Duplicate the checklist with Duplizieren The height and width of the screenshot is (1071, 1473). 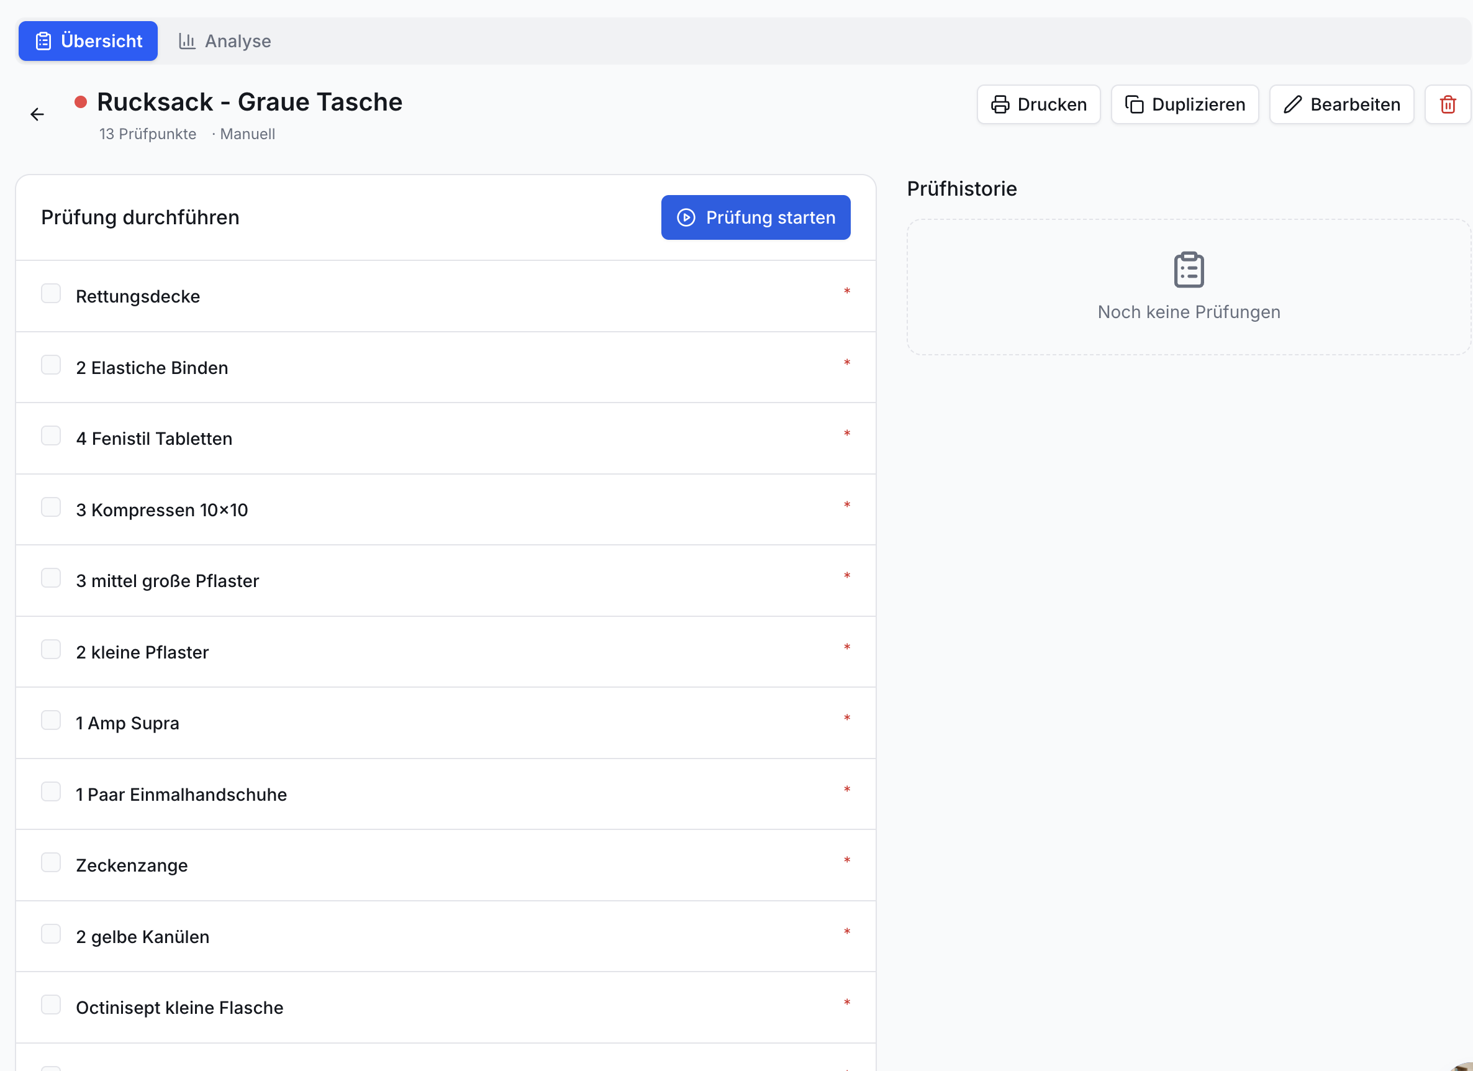(1185, 104)
